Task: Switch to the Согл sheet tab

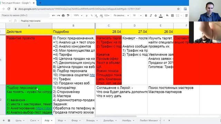Action: 33,121
